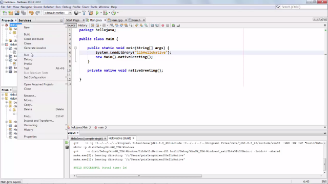Open the Tools menu
328x184 pixels.
(x=94, y=7)
